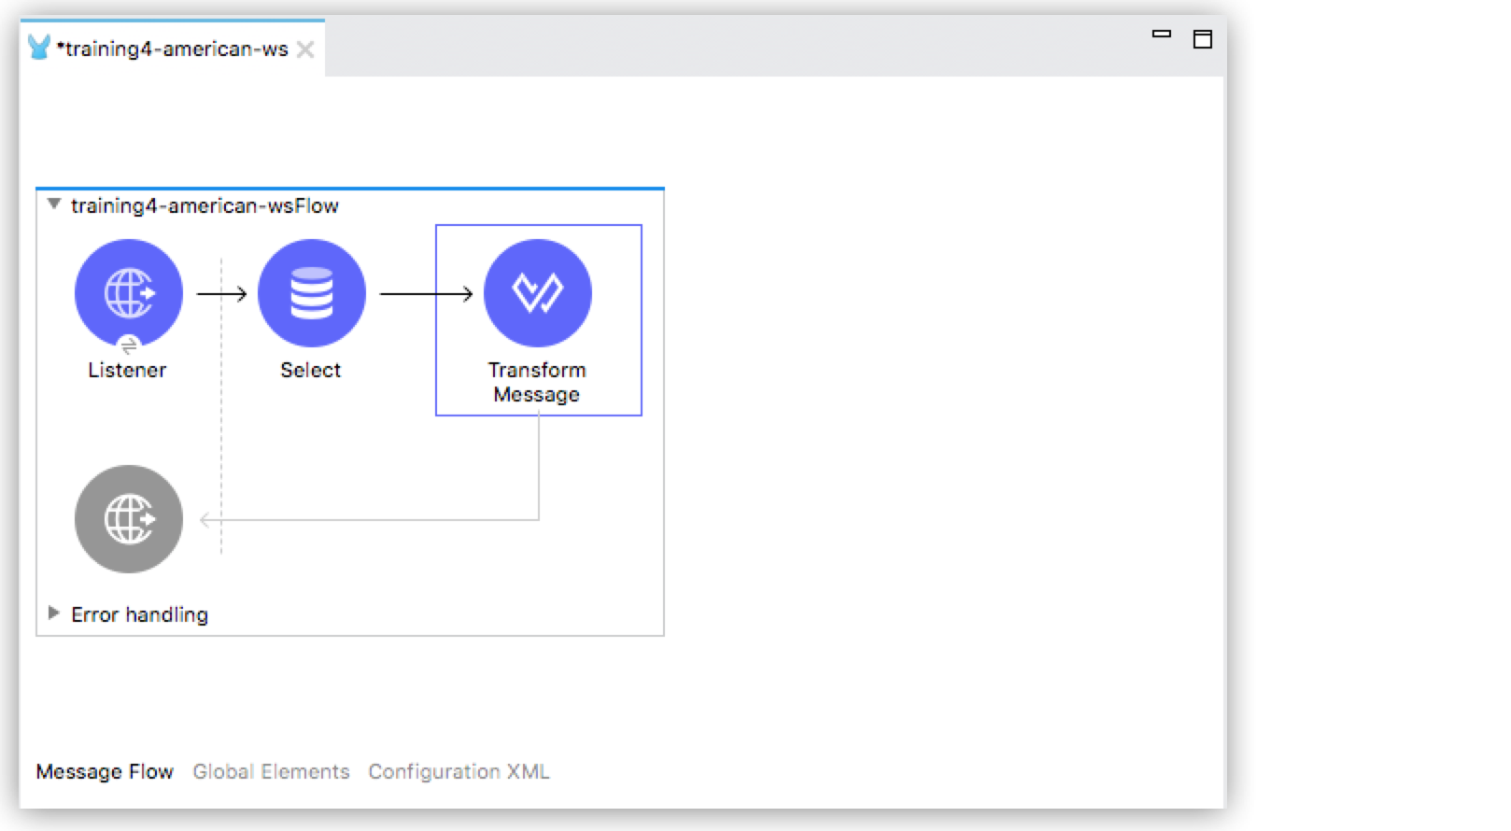1511x831 pixels.
Task: Click the Listener HTTP globe icon
Action: pos(129,292)
